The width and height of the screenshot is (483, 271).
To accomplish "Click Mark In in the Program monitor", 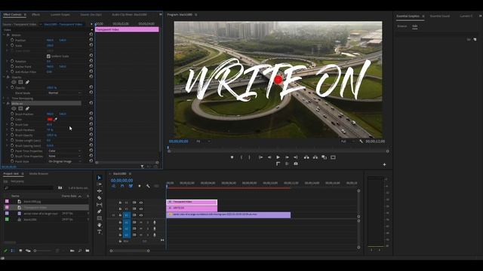I will 241,157.
